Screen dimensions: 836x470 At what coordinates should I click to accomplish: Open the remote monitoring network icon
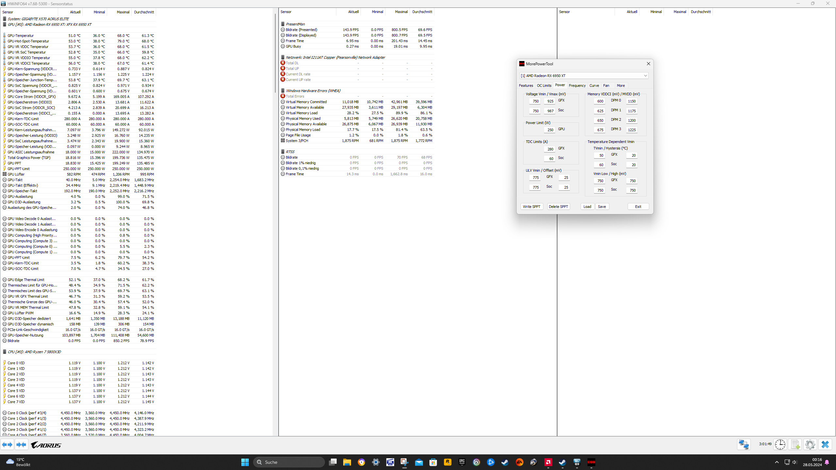pos(744,445)
